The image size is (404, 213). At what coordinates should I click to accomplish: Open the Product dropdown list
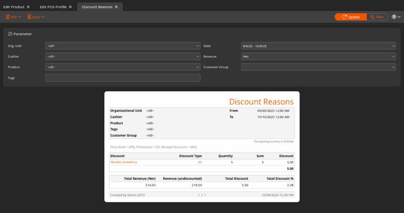(x=123, y=67)
